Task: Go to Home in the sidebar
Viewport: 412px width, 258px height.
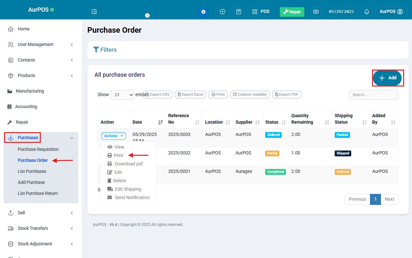Action: tap(24, 29)
